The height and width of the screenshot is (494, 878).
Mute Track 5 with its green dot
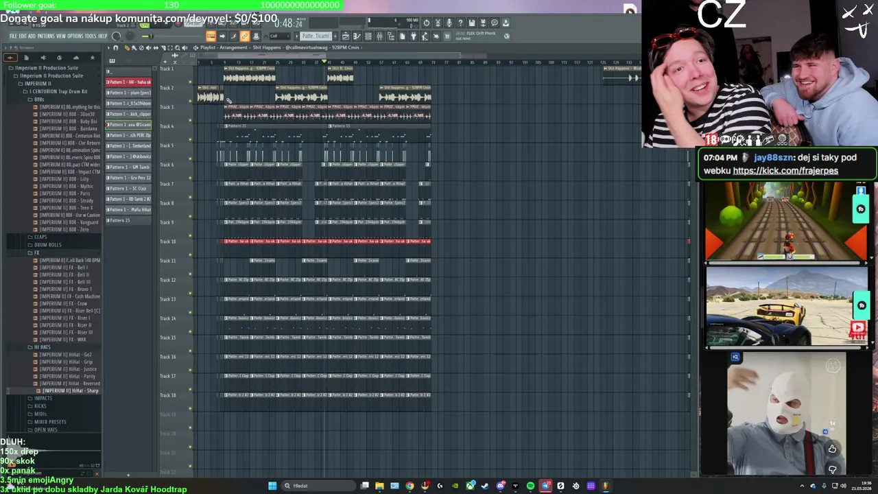(x=191, y=158)
